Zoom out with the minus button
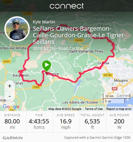Screen dimensions: 133x142 coord(10,96)
